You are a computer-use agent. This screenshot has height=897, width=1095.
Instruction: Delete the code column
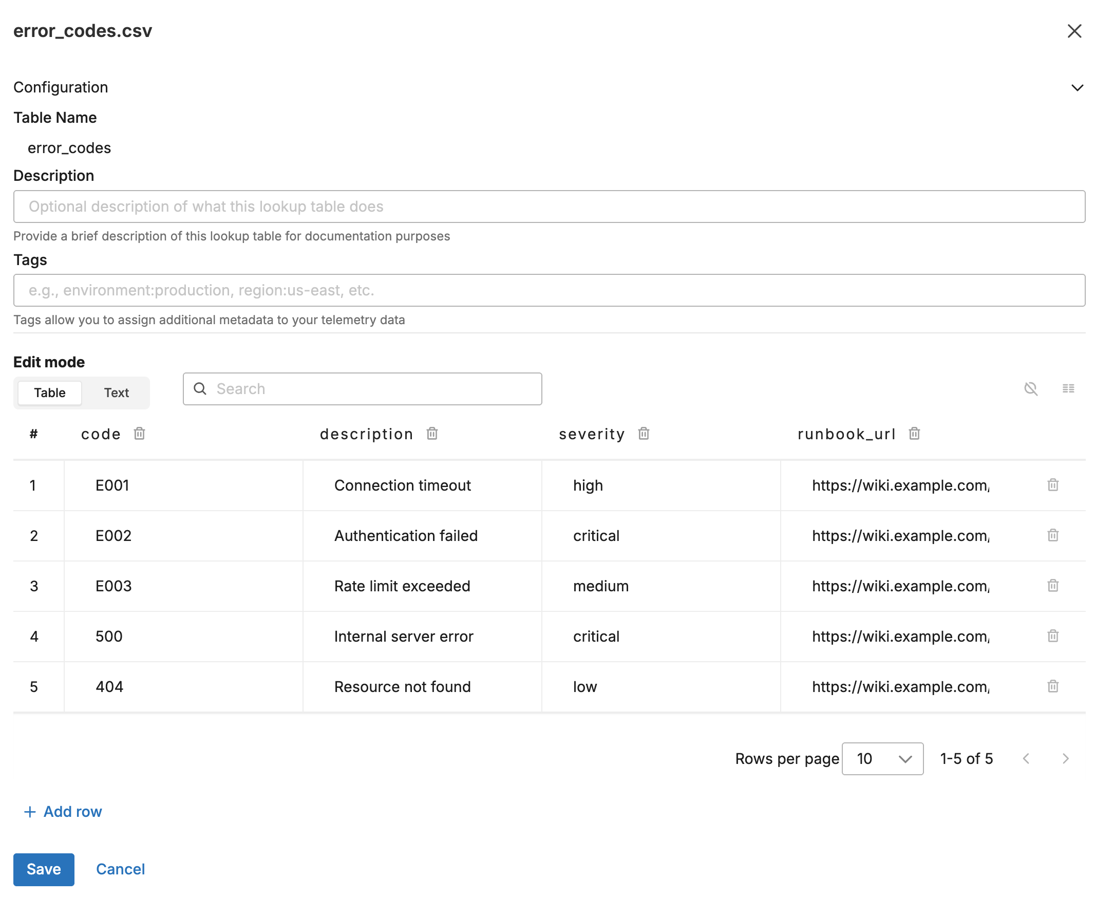(x=140, y=434)
